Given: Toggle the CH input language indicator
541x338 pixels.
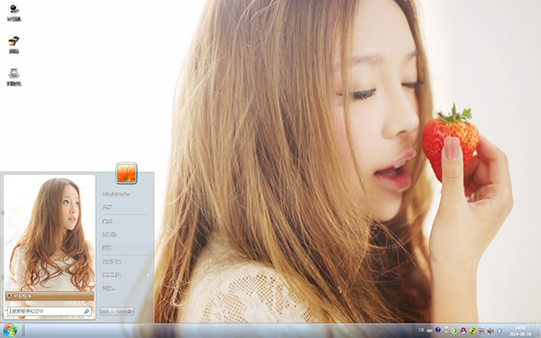Looking at the screenshot, I should click(421, 330).
